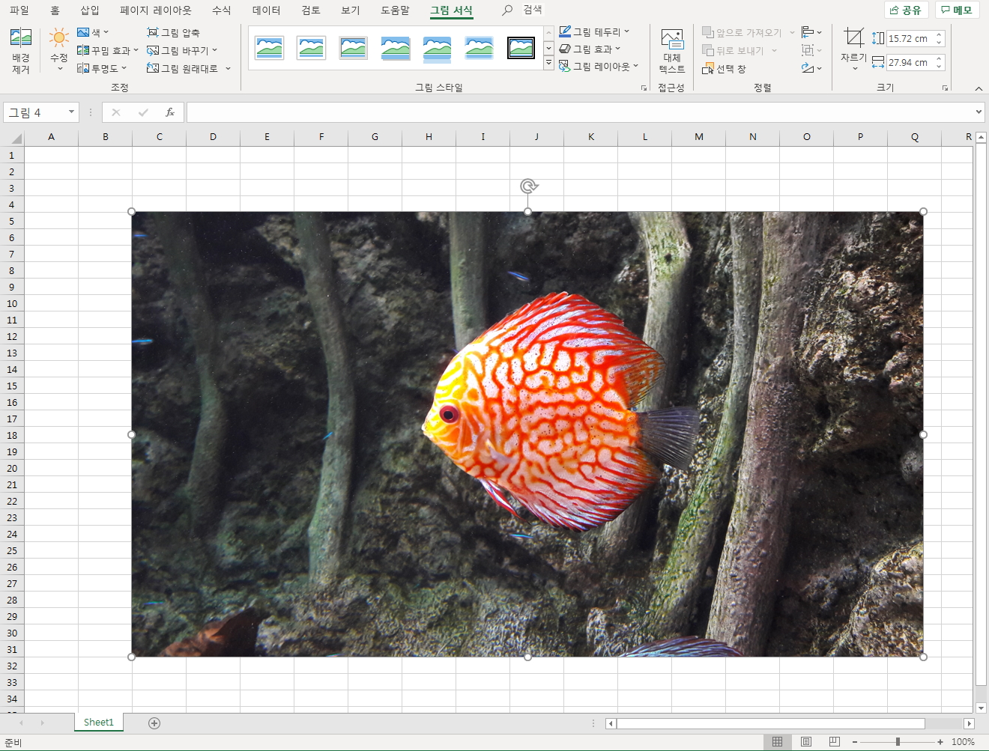The image size is (989, 751).
Task: Expand the 그림 효과 (picture effects) dropdown
Action: [x=618, y=49]
